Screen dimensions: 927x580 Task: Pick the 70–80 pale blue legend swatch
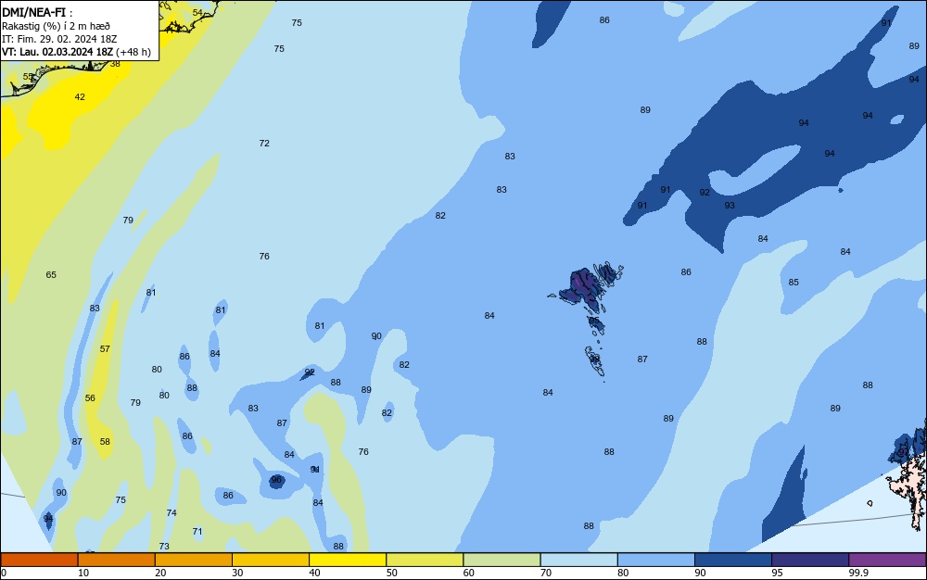(578, 560)
